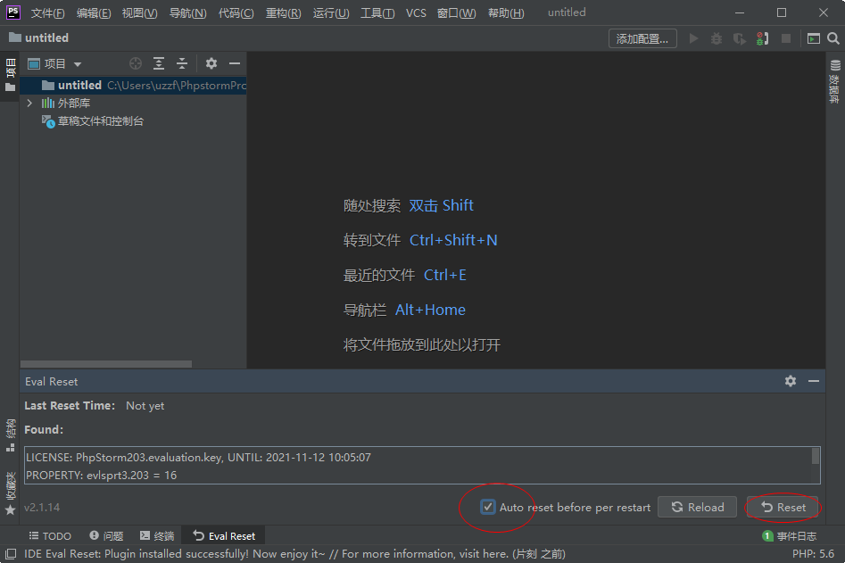Viewport: 845px width, 563px height.
Task: Click the green Run play icon
Action: pyautogui.click(x=693, y=38)
